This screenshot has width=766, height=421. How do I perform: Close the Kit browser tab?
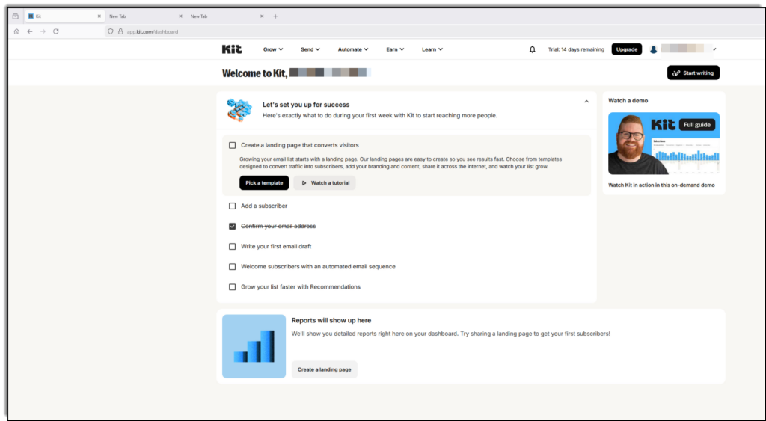click(99, 16)
